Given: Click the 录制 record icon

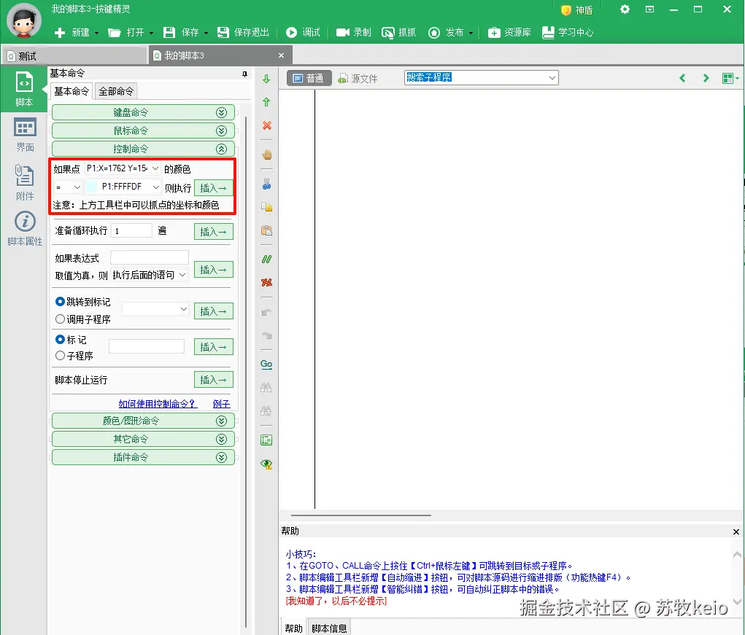Looking at the screenshot, I should click(x=342, y=32).
